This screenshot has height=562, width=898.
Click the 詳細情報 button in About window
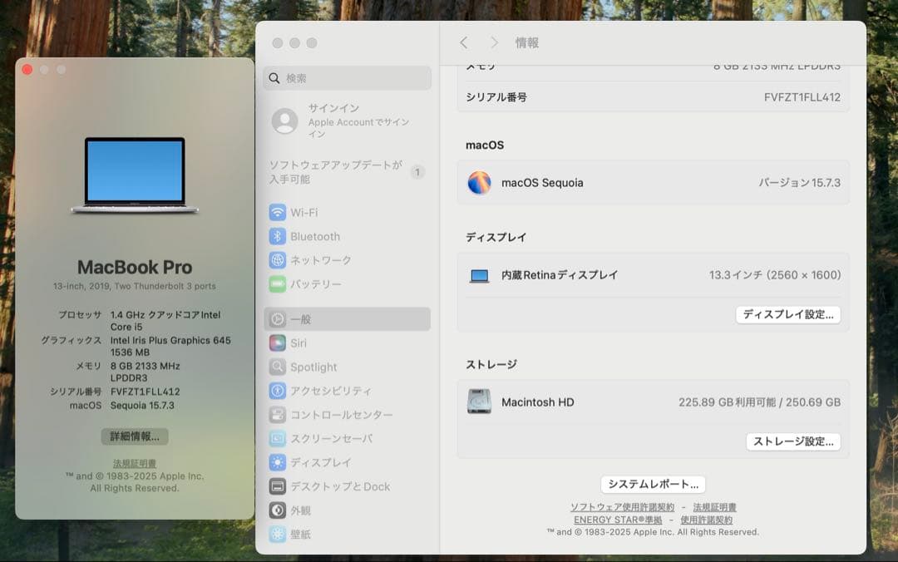134,436
